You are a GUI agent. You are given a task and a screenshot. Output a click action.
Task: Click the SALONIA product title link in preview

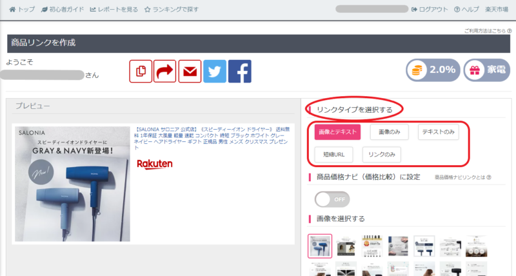point(212,139)
